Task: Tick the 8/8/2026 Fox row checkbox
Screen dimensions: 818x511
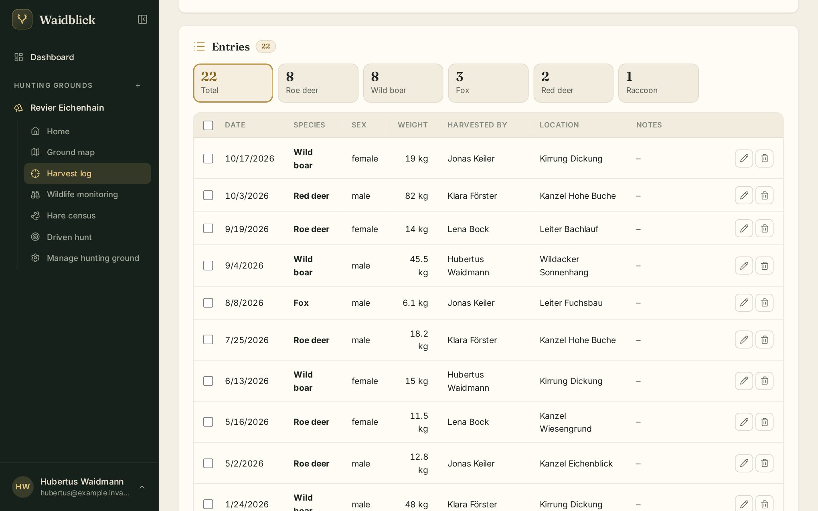Action: [208, 303]
